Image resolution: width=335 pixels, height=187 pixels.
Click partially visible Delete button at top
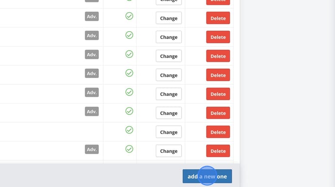coord(218,2)
